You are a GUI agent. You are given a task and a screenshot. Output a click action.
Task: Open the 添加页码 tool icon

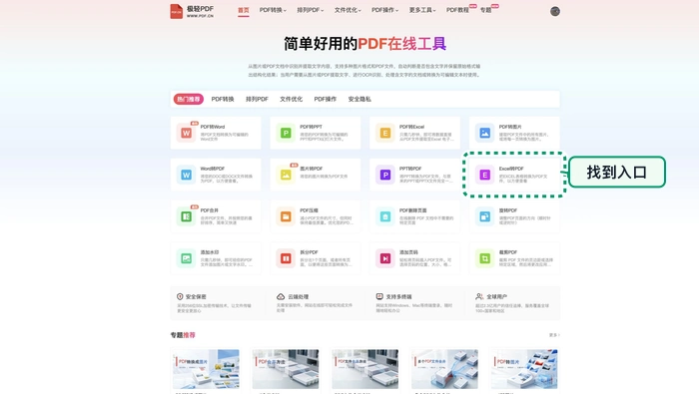coord(385,258)
